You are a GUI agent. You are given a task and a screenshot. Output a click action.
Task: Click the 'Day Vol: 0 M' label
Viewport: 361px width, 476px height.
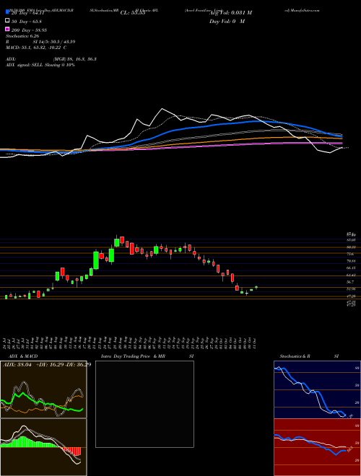pyautogui.click(x=227, y=22)
